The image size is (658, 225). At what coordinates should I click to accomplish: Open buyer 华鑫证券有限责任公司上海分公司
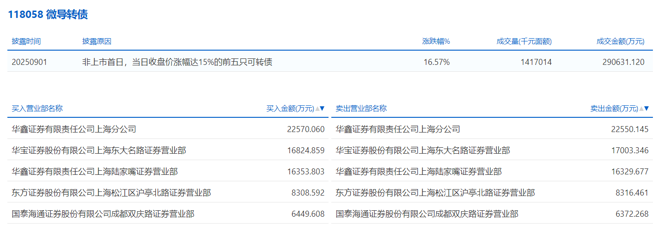click(x=74, y=129)
